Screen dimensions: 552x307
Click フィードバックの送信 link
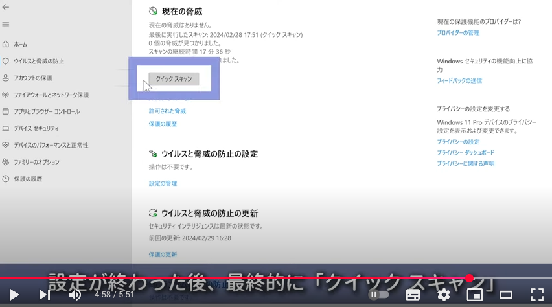tap(459, 80)
